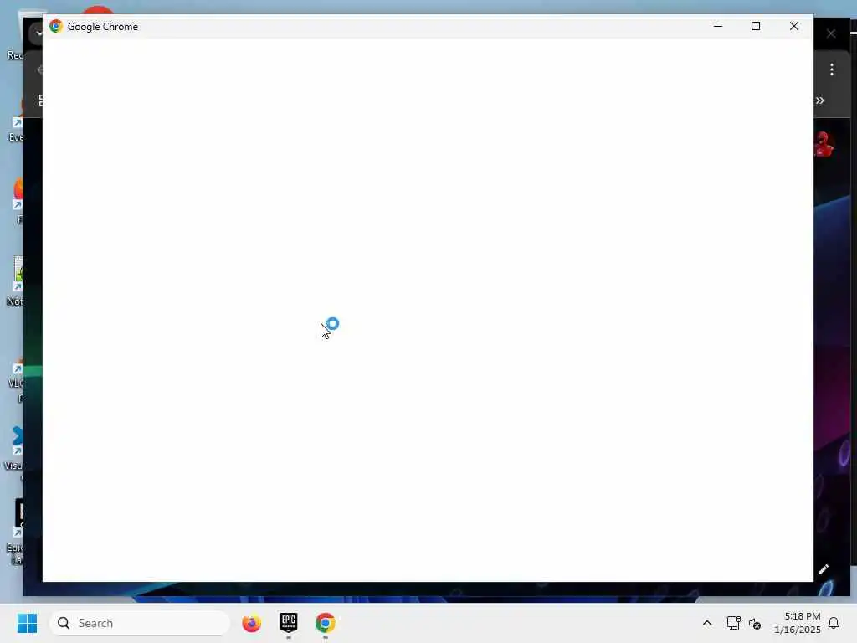
Task: Open the three-dot menu in the background window
Action: pyautogui.click(x=831, y=69)
